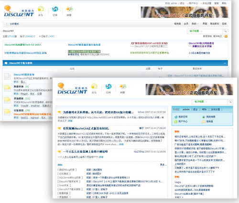
Task: Open the 有奖预测discznt2.0正式版发布时间 post title
Action: point(86,128)
